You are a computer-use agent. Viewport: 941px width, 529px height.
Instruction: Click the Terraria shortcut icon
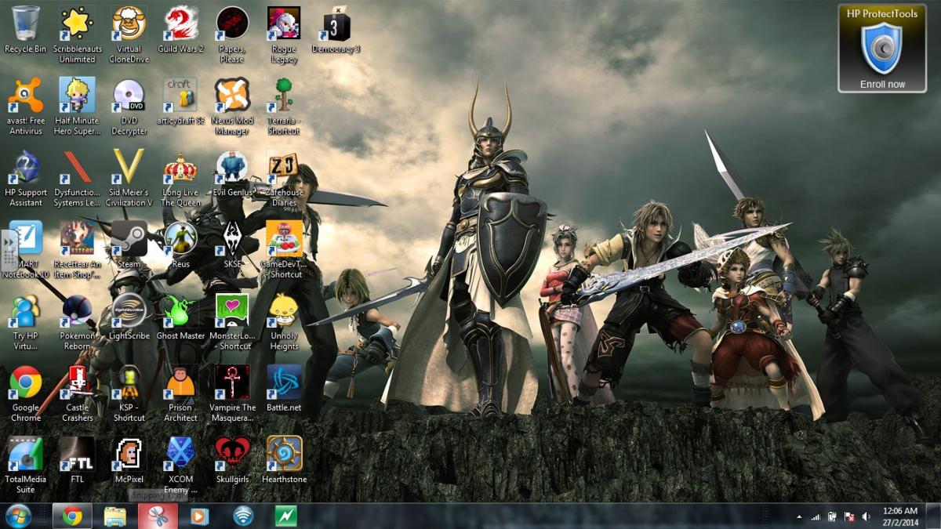point(284,107)
